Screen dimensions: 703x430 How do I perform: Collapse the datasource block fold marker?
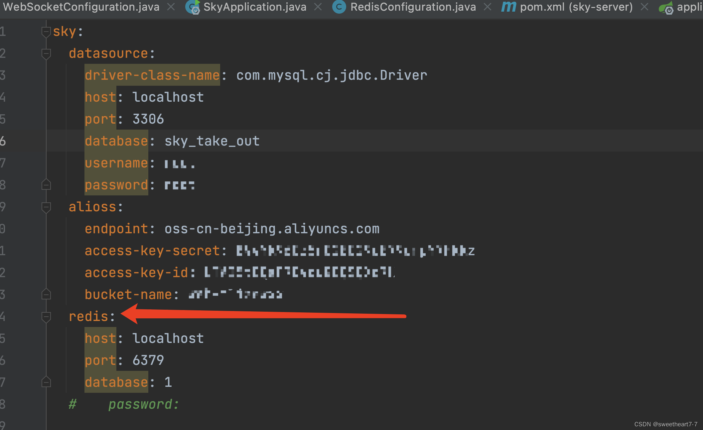coord(46,54)
